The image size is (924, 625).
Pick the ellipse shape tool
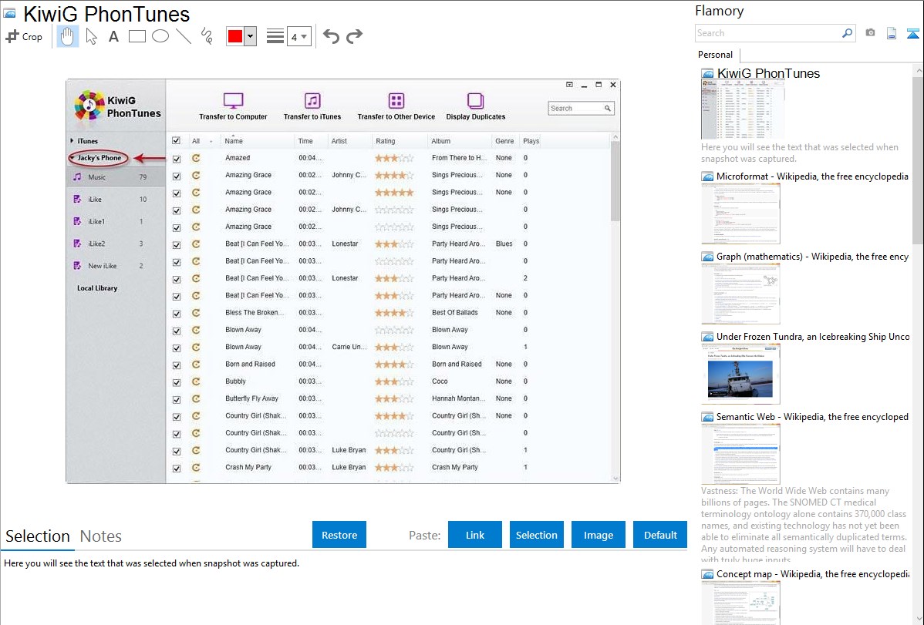[x=160, y=36]
